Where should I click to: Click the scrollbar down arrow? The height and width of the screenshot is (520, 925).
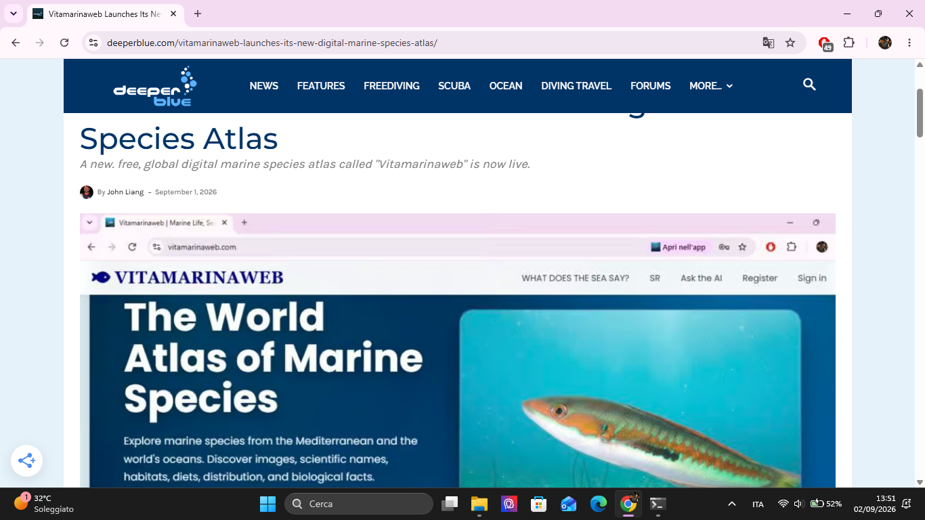920,482
